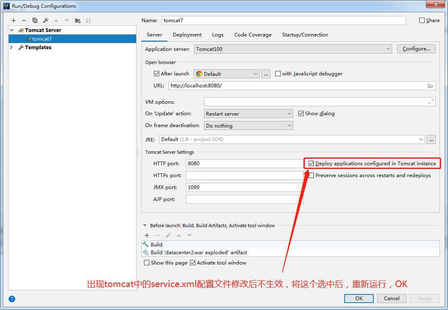This screenshot has height=310, width=448.
Task: Open the Default browser dropdown
Action: (x=226, y=74)
